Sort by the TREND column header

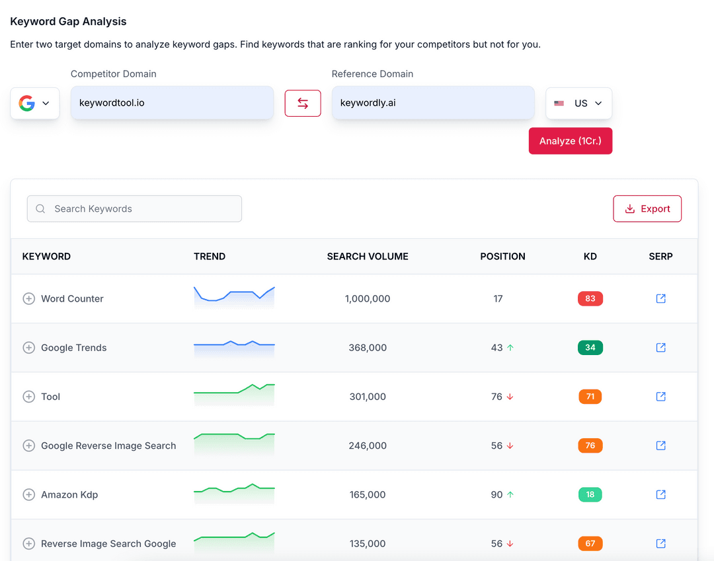pyautogui.click(x=210, y=256)
